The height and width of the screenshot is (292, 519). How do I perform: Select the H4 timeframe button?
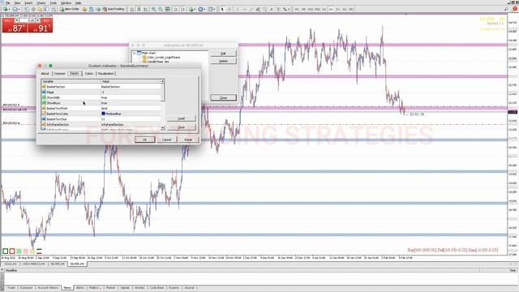click(x=331, y=9)
